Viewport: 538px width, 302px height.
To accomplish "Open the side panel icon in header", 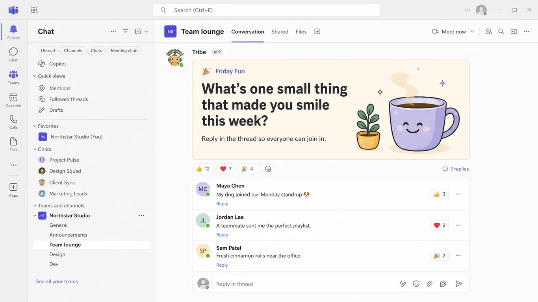I will pos(514,31).
